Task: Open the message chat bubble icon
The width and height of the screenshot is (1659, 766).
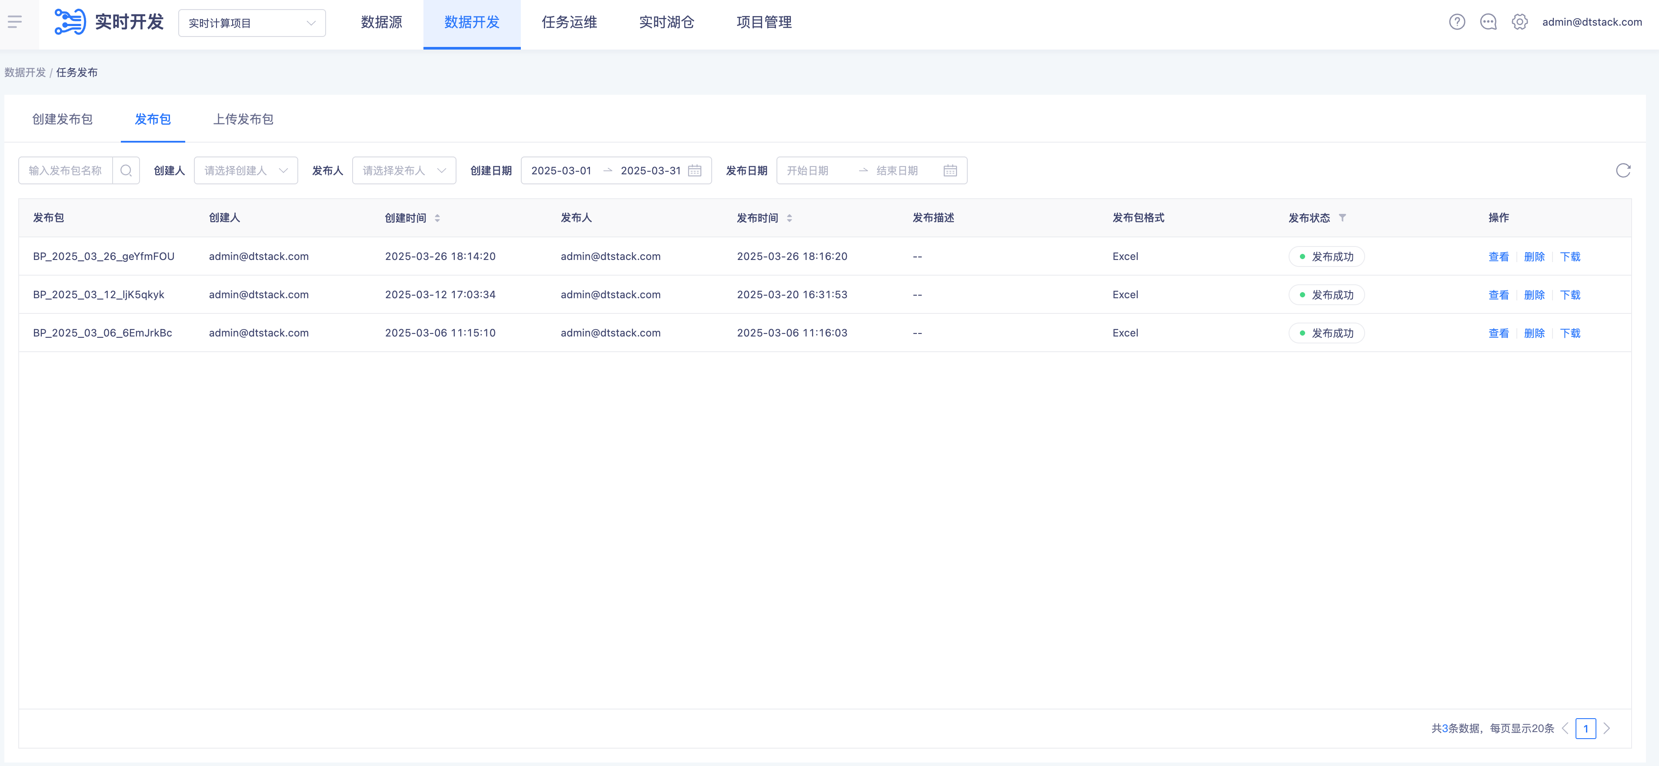Action: point(1488,22)
